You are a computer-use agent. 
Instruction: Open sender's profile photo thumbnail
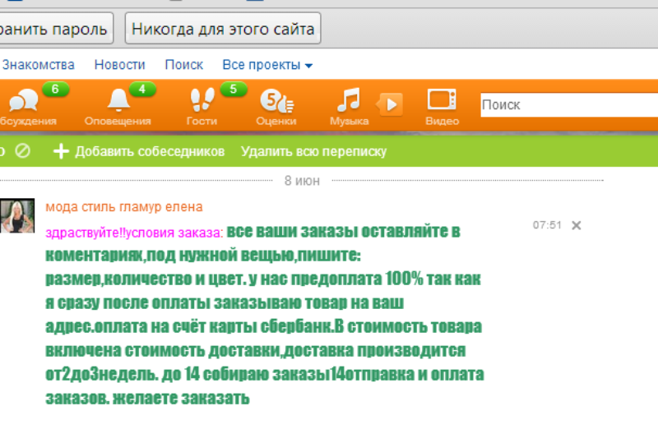point(17,216)
